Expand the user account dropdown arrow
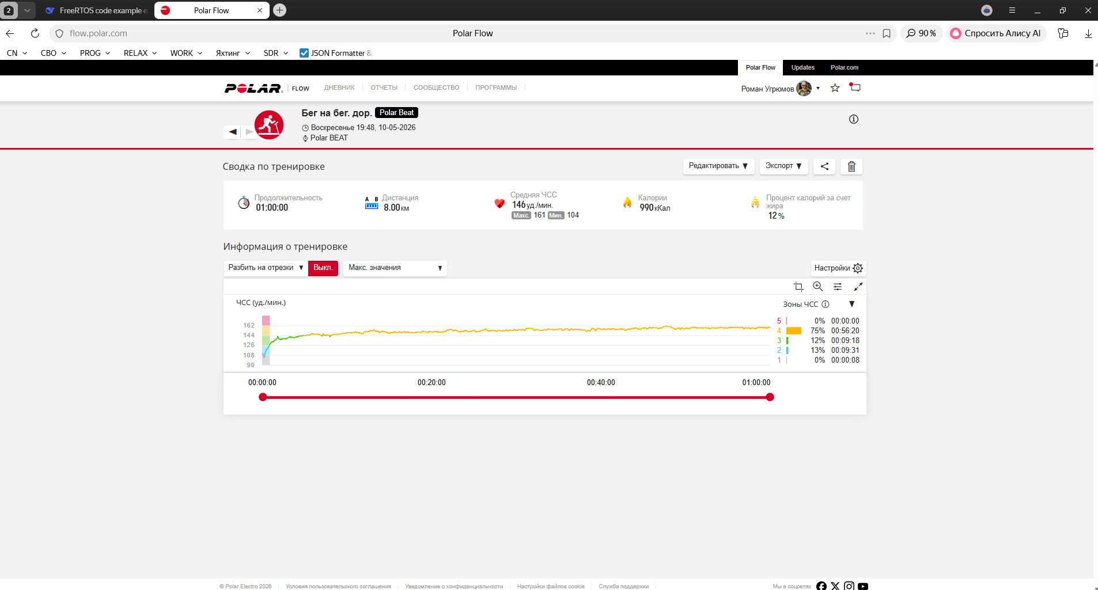The width and height of the screenshot is (1098, 590). [818, 88]
